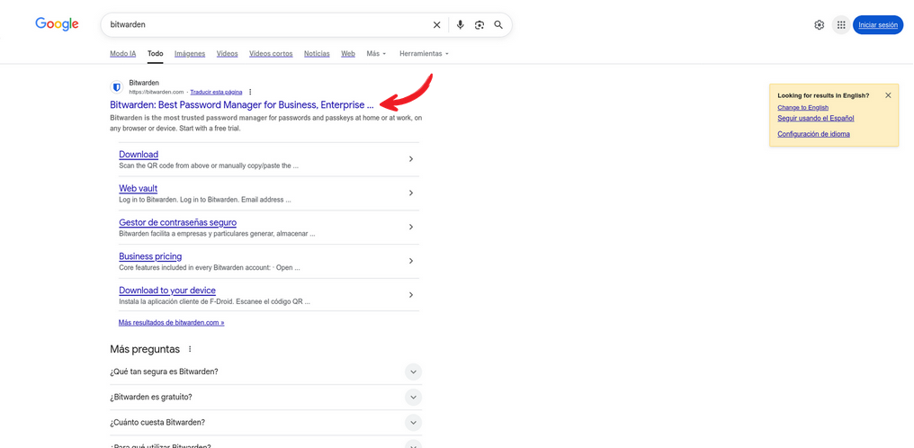
Task: Clear the search box text
Action: [437, 25]
